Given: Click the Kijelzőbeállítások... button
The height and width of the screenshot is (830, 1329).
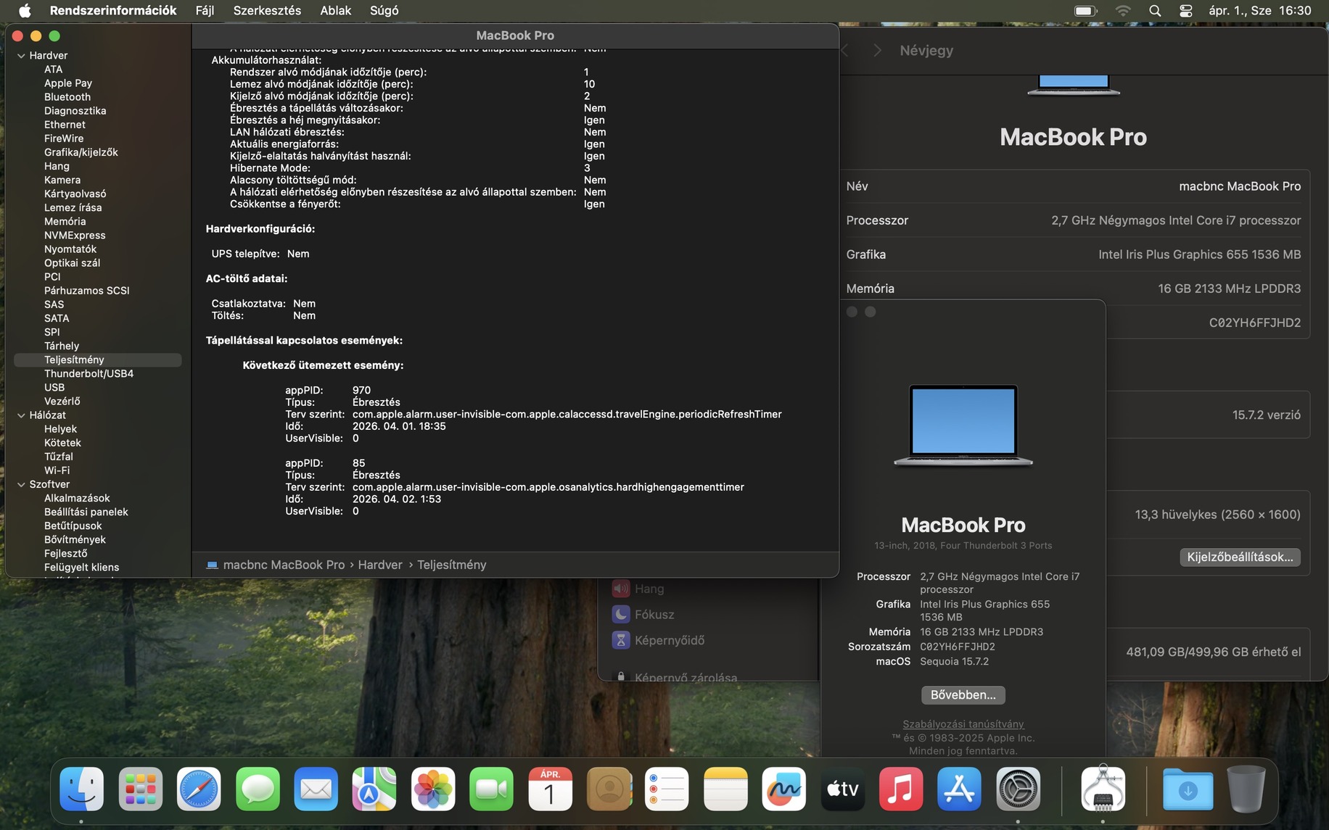Looking at the screenshot, I should pos(1239,557).
